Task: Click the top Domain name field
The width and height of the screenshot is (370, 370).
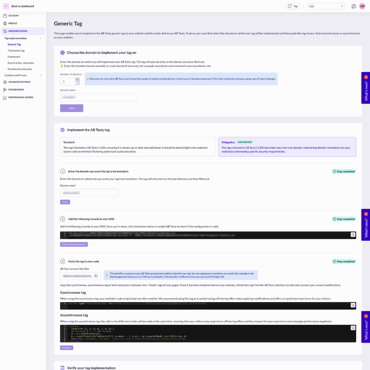Action: (99, 97)
